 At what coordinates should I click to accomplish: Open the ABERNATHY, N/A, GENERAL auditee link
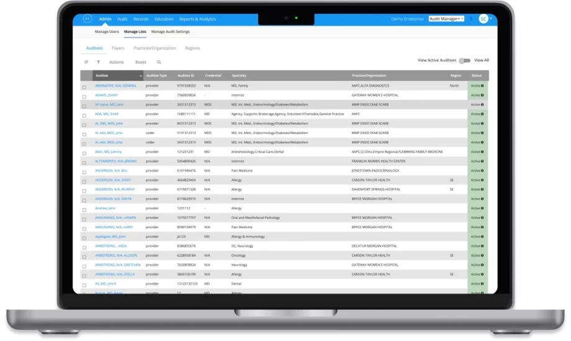[x=116, y=86]
